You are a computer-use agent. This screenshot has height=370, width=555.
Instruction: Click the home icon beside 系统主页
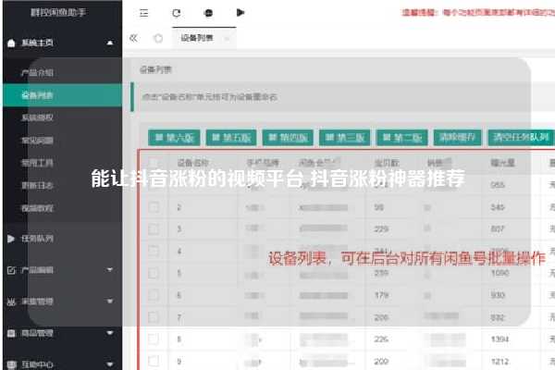[11, 43]
